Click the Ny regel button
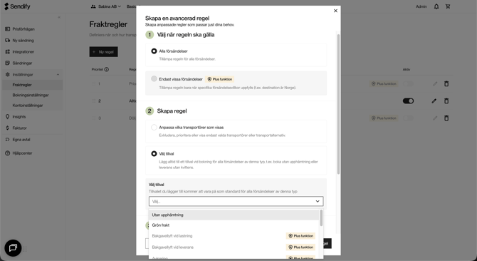 click(103, 52)
